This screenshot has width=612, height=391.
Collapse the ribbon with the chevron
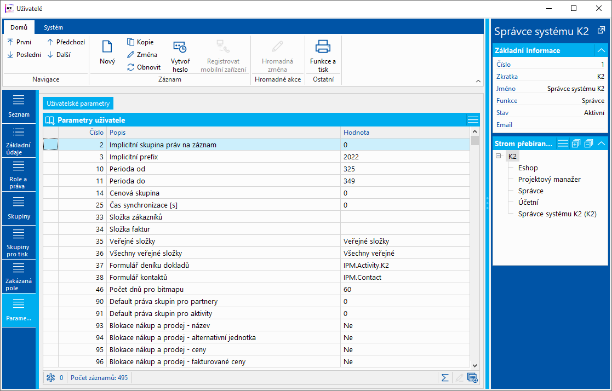click(x=478, y=81)
